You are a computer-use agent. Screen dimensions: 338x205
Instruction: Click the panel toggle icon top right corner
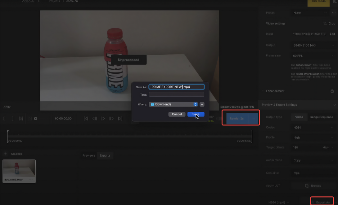(335, 2)
